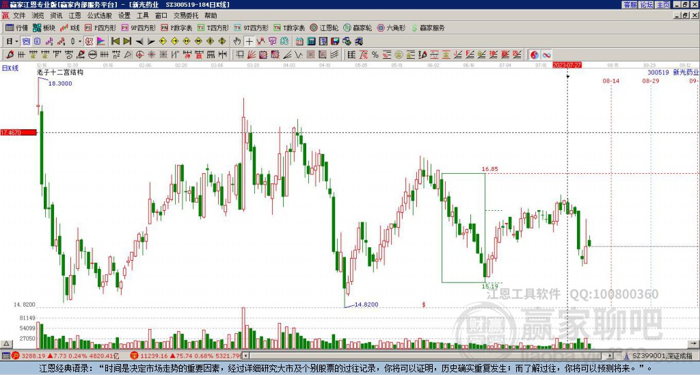Click the red 2023-07-27 date marker
The width and height of the screenshot is (700, 375).
point(567,65)
